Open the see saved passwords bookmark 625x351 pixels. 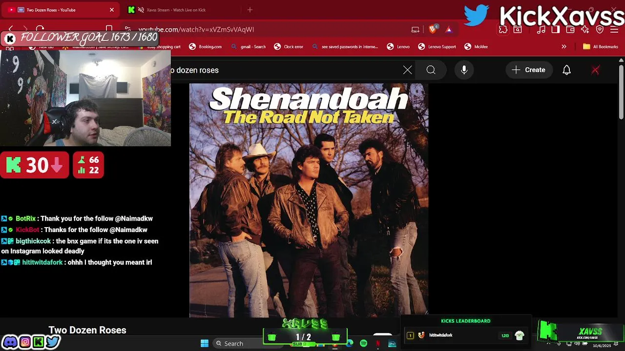pos(345,47)
